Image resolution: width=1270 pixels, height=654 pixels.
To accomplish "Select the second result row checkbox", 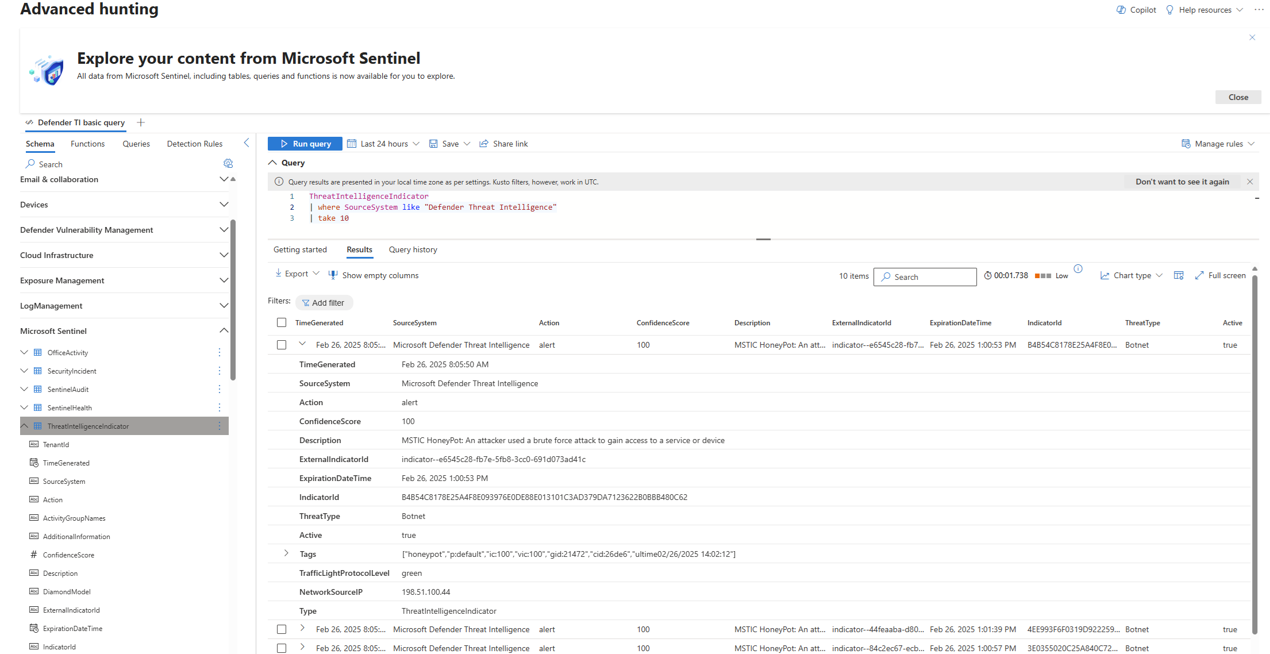I will pos(282,629).
